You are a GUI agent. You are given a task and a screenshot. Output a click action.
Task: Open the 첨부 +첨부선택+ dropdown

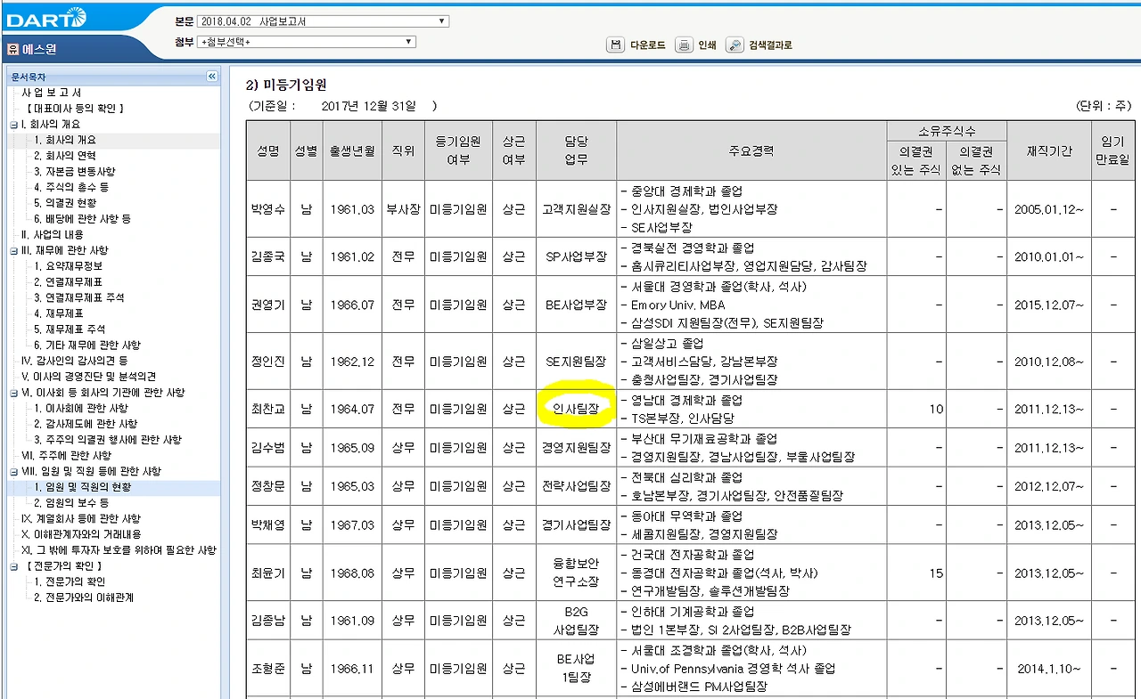[x=307, y=42]
